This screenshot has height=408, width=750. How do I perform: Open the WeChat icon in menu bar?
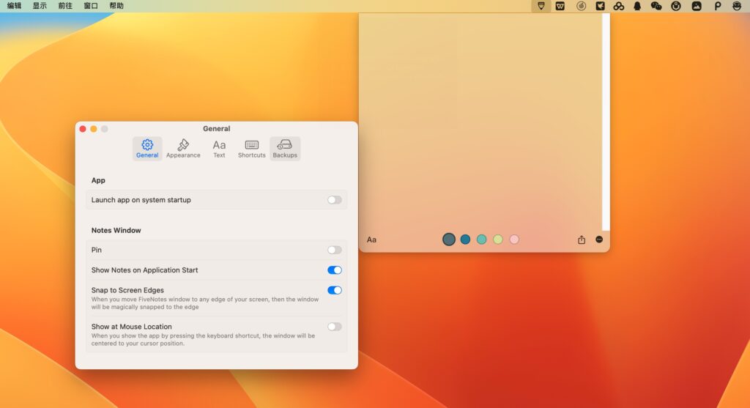[x=656, y=6]
